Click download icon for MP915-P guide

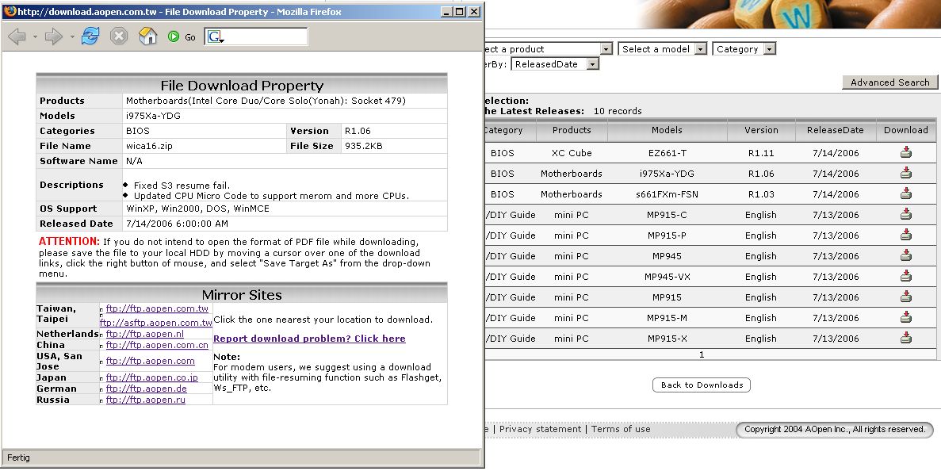coord(905,235)
